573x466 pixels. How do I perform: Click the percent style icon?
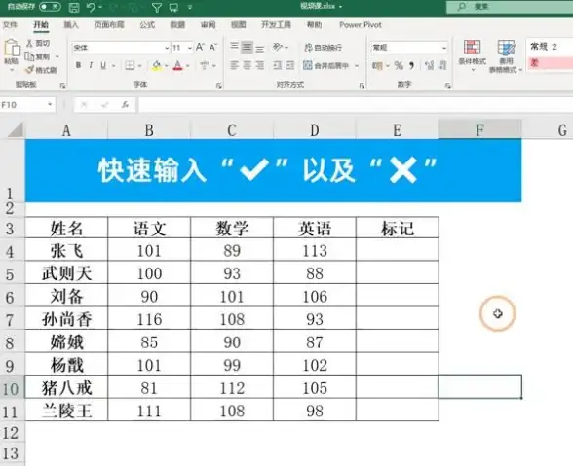[399, 66]
